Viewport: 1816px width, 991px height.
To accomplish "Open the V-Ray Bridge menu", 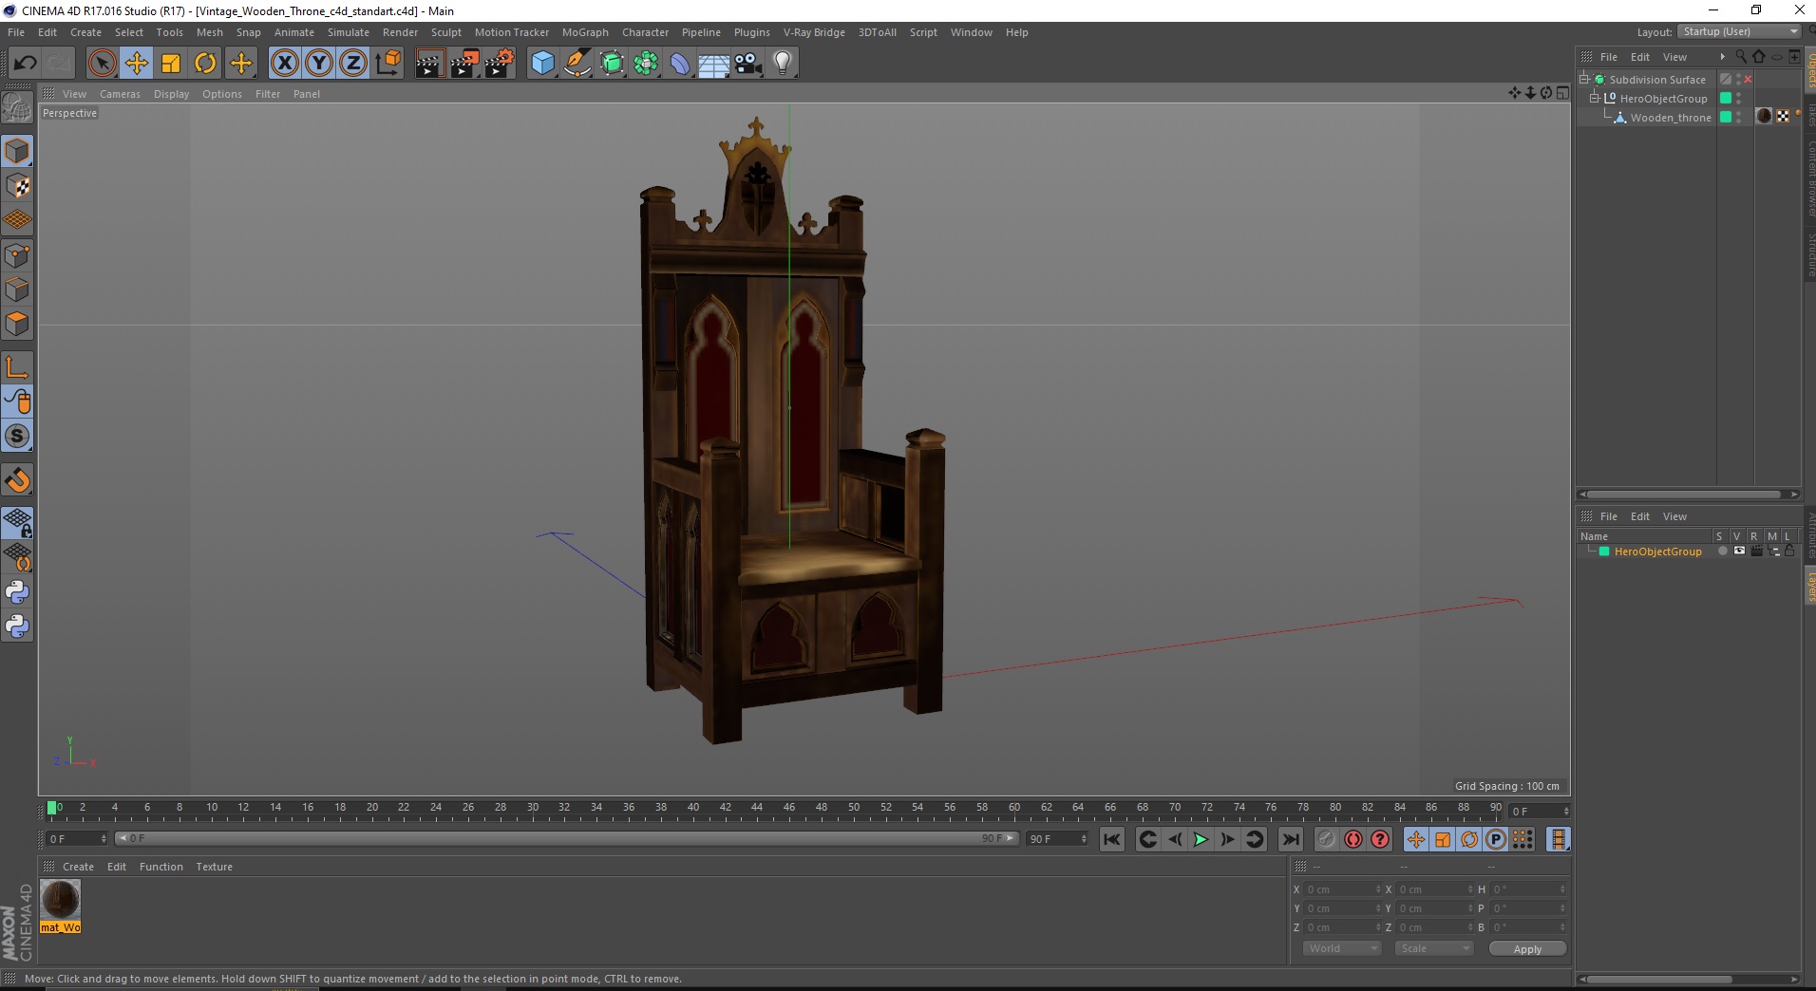I will click(x=814, y=32).
